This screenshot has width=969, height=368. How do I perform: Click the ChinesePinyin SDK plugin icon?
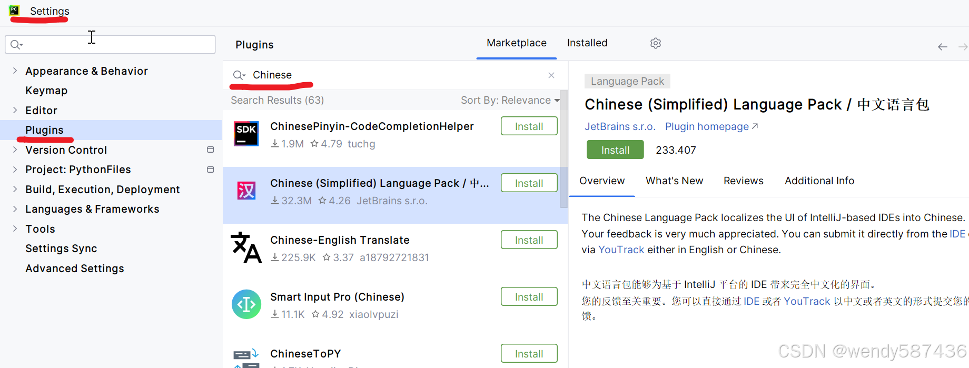(246, 134)
